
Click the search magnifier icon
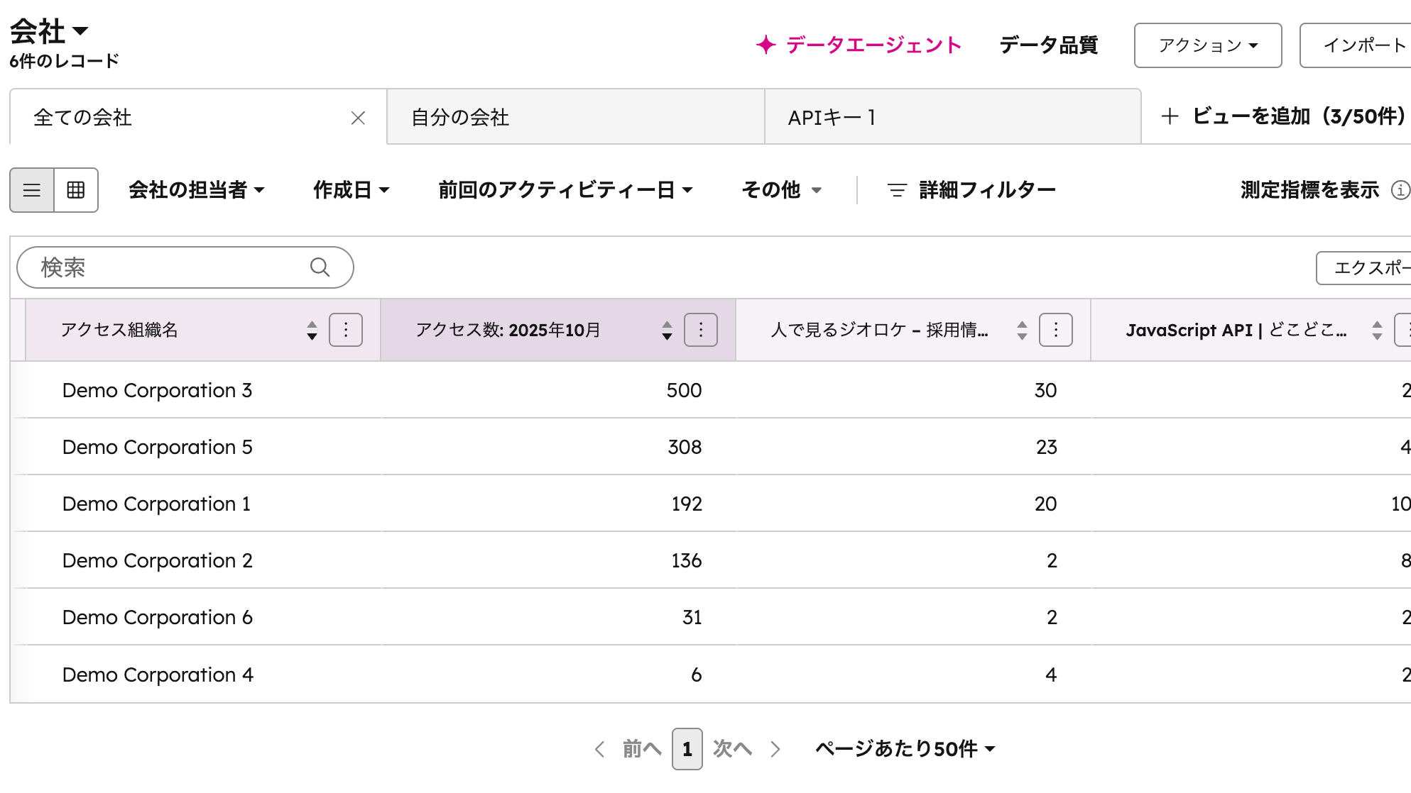click(320, 267)
